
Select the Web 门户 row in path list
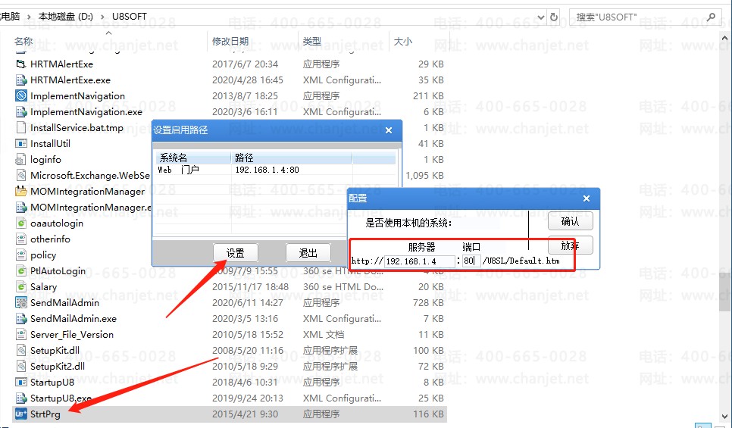[x=277, y=170]
